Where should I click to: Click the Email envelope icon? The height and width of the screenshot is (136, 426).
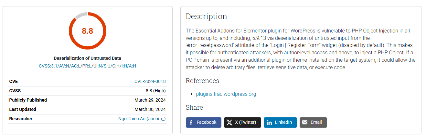tap(305, 122)
